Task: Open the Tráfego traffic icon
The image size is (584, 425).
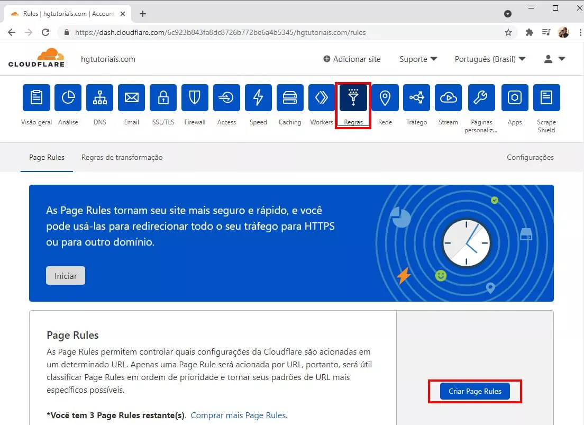Action: pyautogui.click(x=416, y=98)
